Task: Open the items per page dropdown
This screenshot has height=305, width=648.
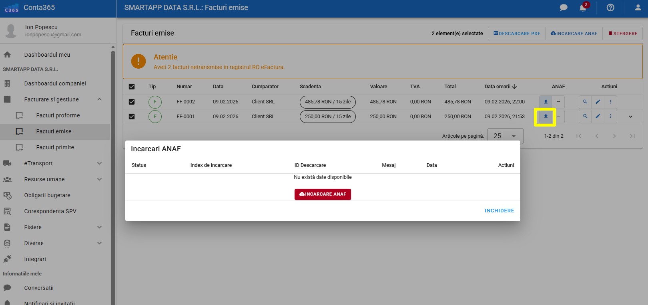Action: click(505, 136)
